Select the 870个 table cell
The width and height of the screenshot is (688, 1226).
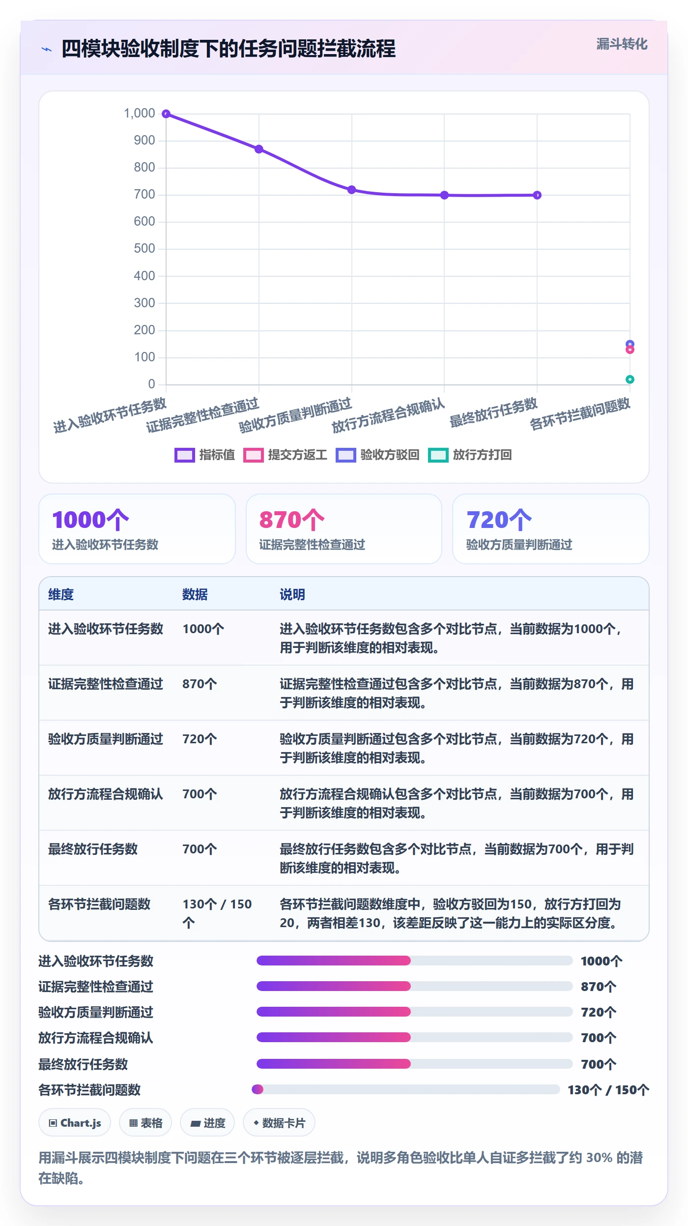pyautogui.click(x=200, y=684)
